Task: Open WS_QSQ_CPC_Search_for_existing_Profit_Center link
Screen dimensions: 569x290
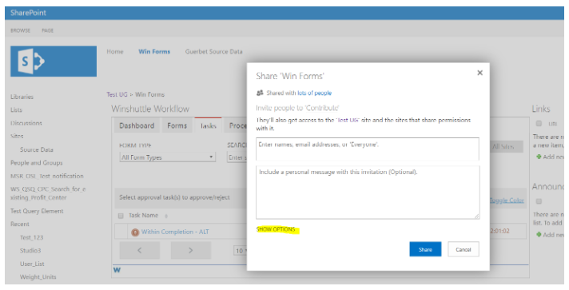Action: 48,193
